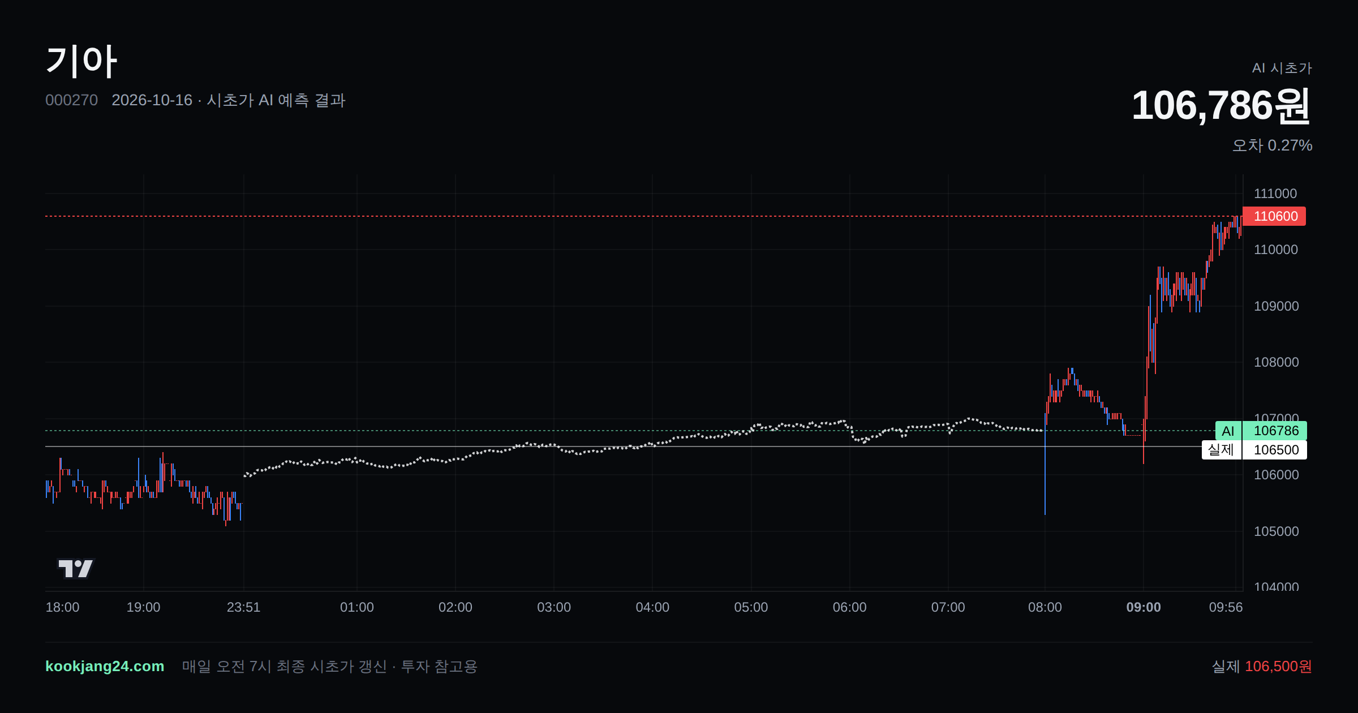Viewport: 1358px width, 713px height.
Task: Click the 23:51 time axis label
Action: pos(243,607)
